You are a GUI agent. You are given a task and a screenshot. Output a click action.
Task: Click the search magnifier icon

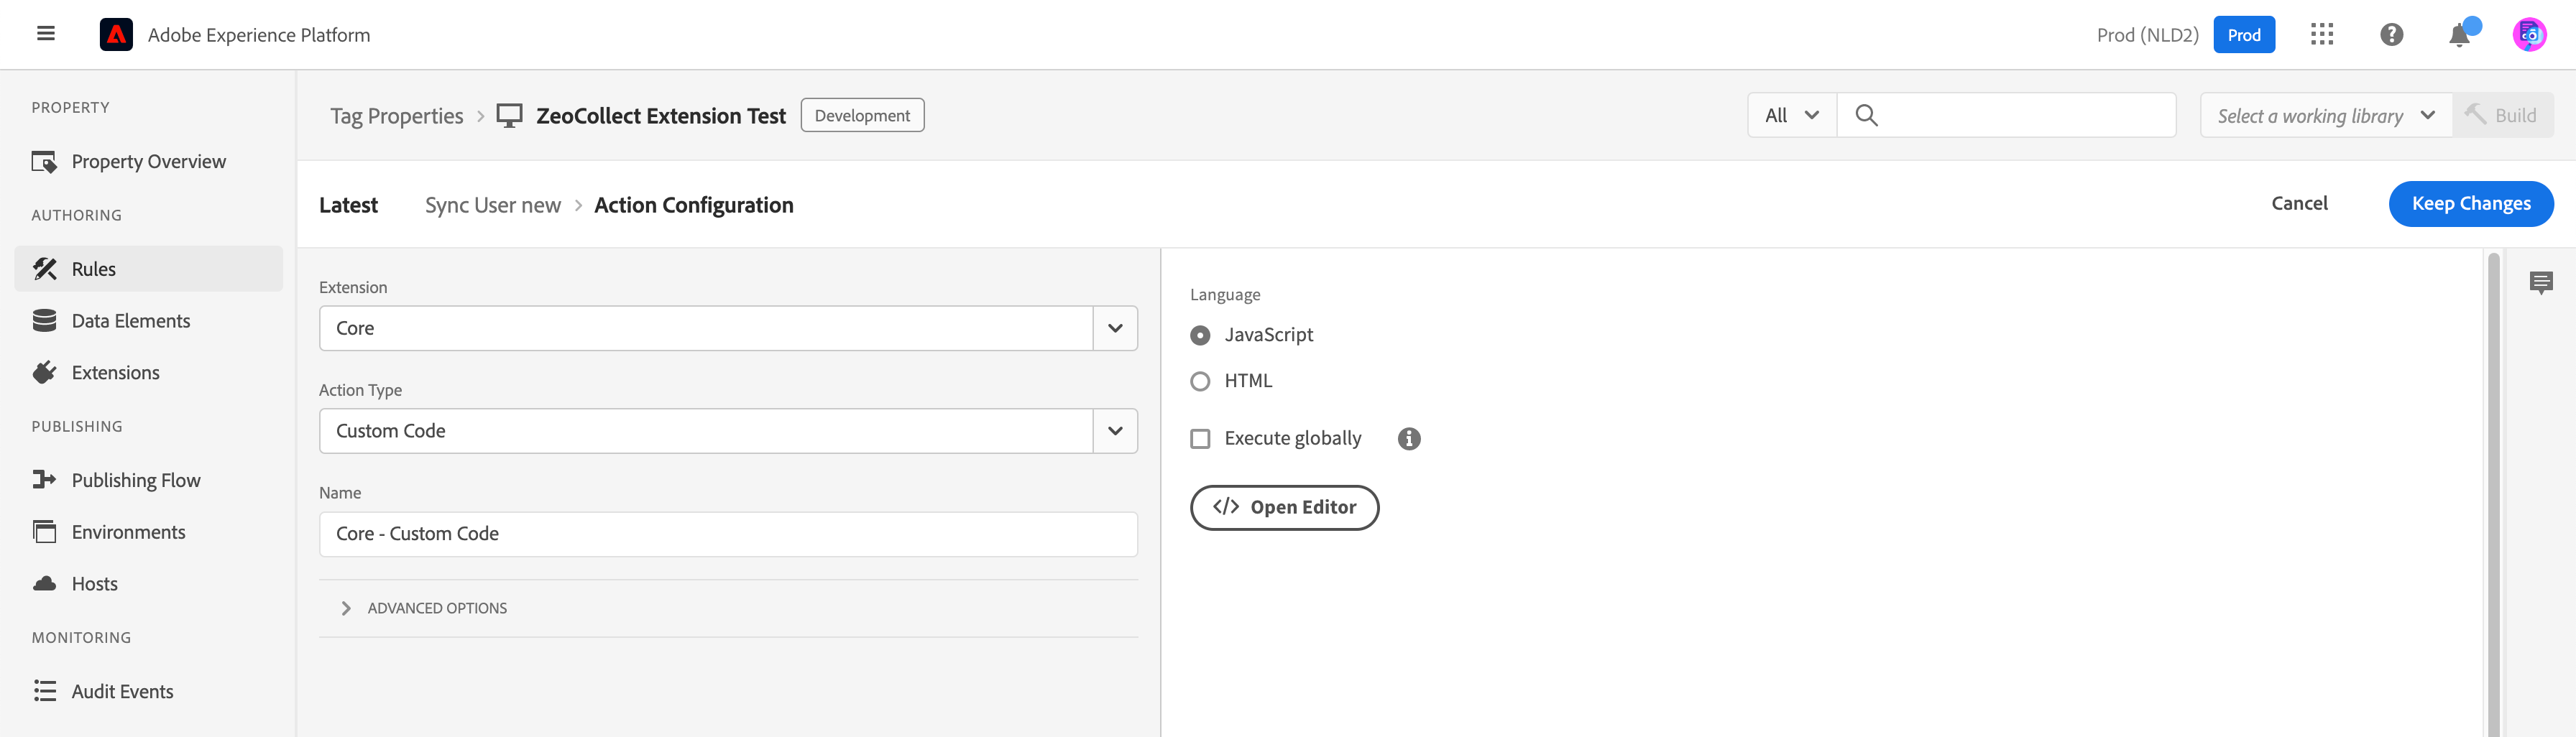click(x=1866, y=115)
